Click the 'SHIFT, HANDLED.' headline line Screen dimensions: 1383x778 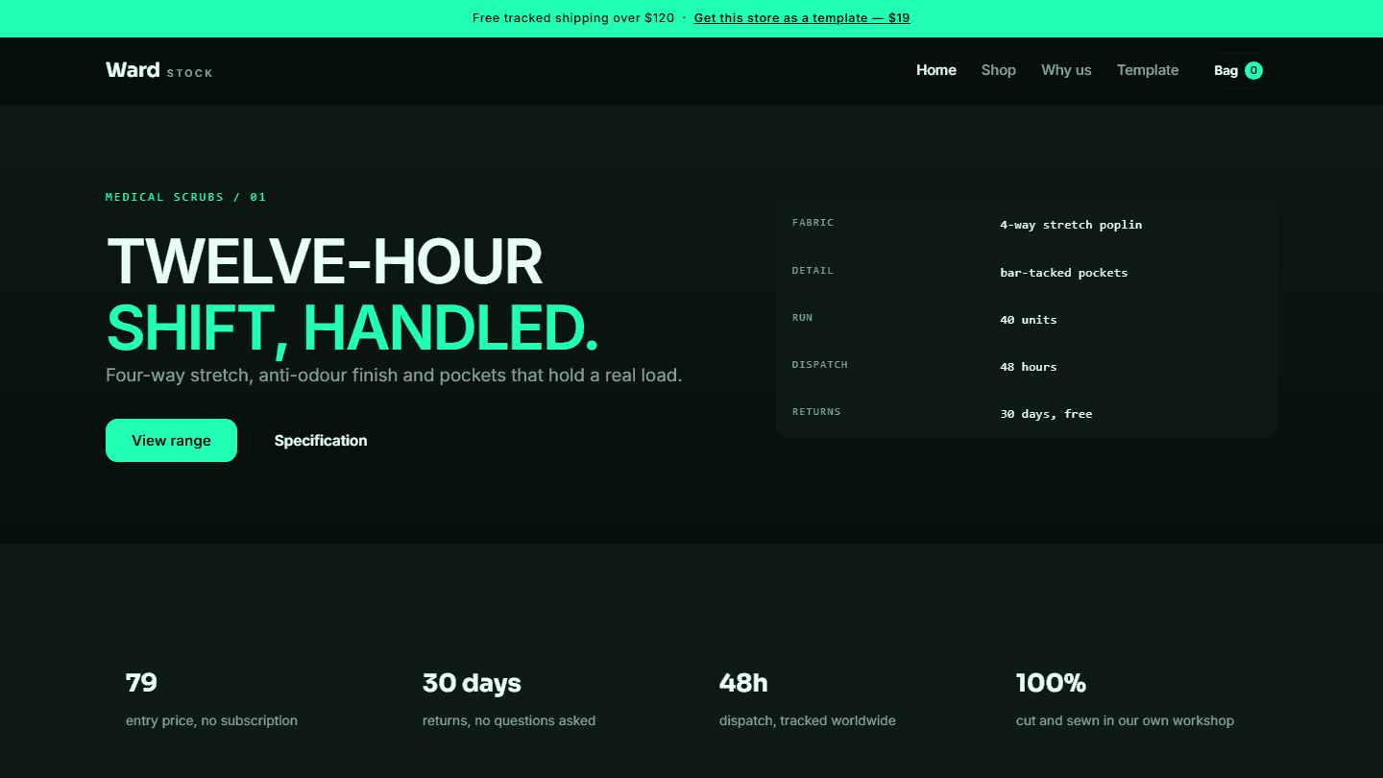pyautogui.click(x=352, y=328)
